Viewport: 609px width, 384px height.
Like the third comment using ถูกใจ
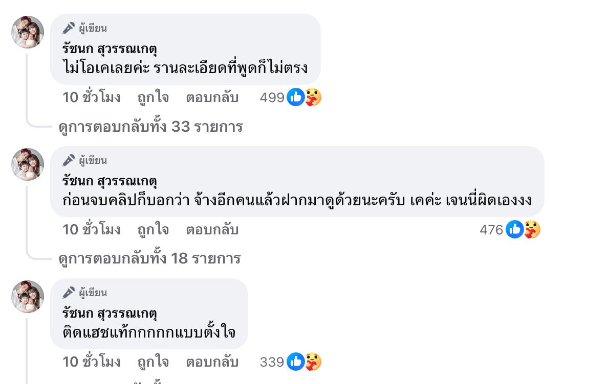point(153,362)
